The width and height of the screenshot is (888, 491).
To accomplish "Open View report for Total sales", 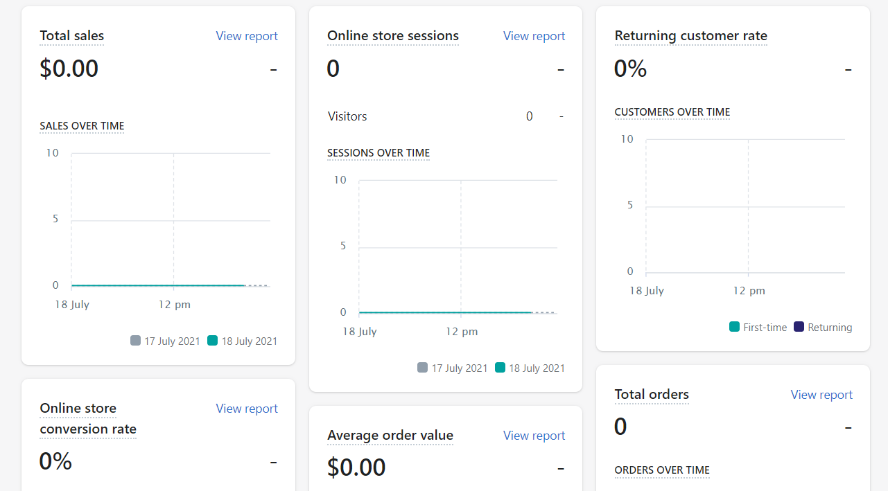I will pos(247,36).
